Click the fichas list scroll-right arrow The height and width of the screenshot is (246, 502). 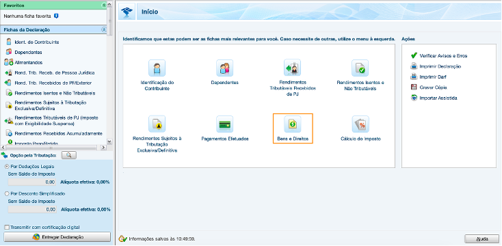(x=103, y=148)
